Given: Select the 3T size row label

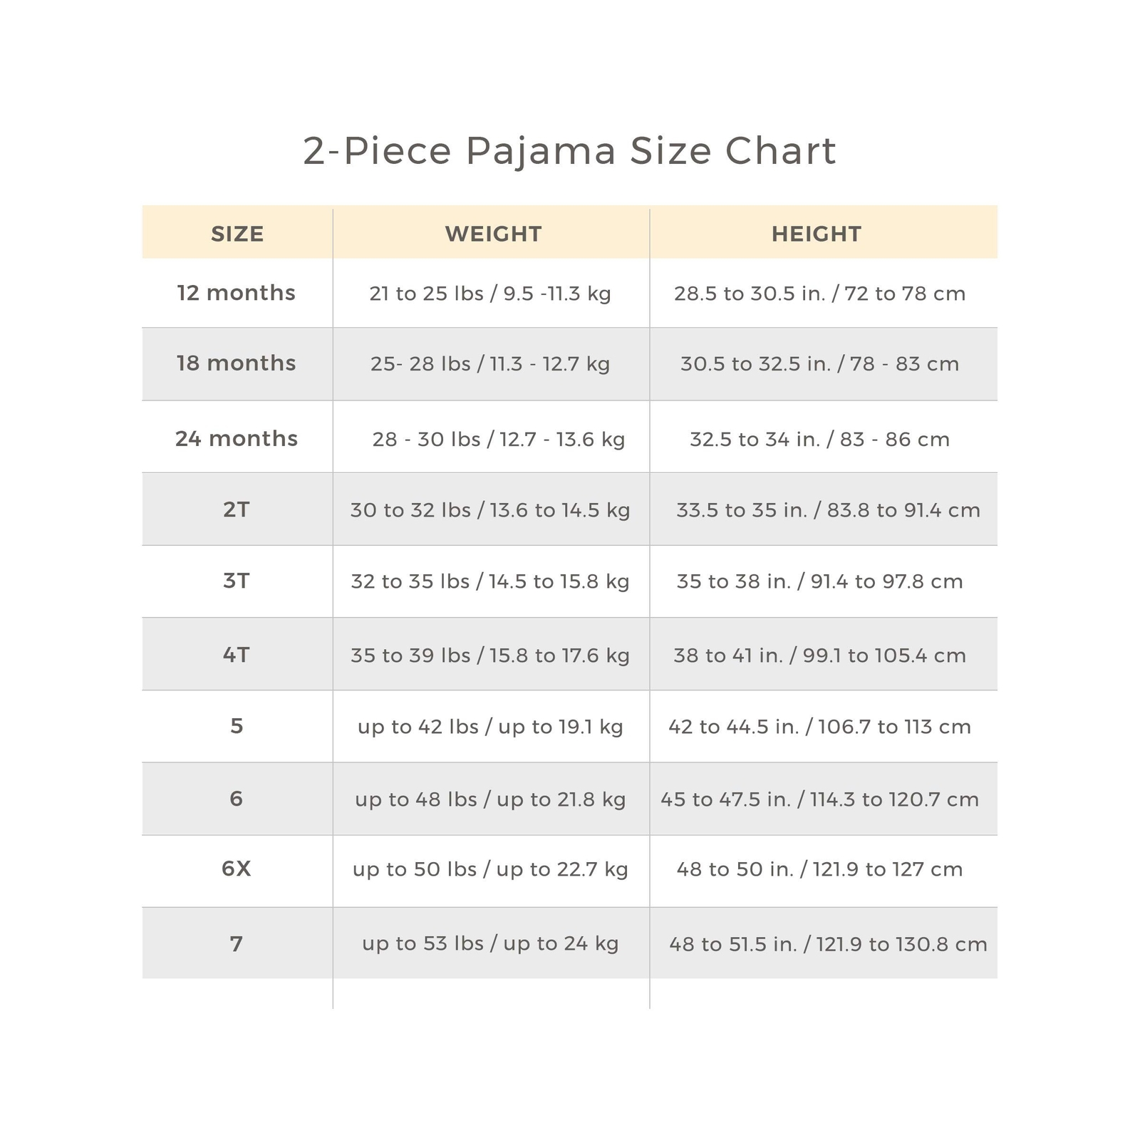Looking at the screenshot, I should pos(236,581).
